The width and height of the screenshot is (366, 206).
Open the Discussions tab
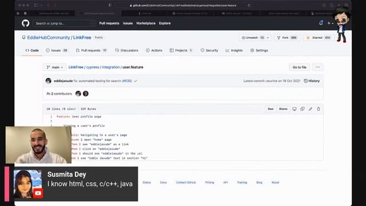tap(127, 50)
